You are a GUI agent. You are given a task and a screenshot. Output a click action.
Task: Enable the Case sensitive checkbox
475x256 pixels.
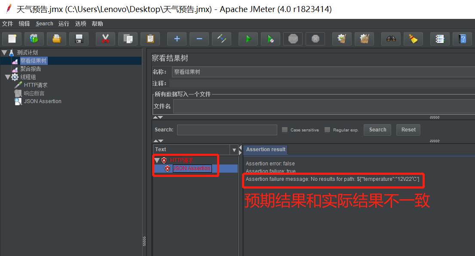[x=285, y=130]
